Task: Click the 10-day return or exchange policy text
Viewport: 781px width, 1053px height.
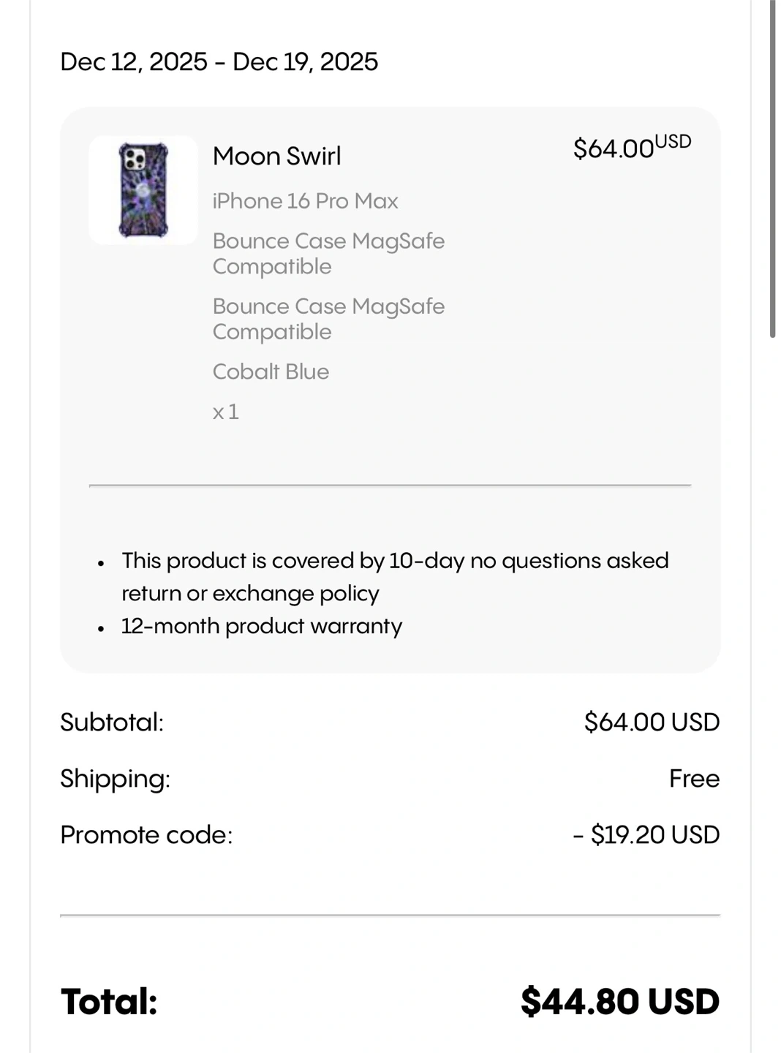Action: coord(395,576)
